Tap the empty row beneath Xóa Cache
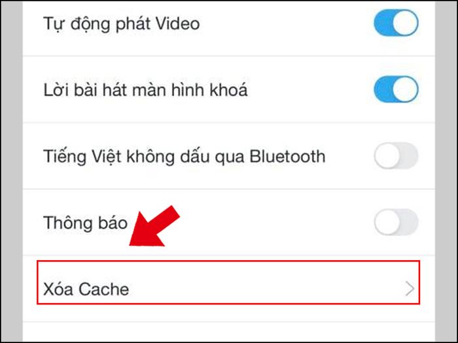This screenshot has width=458, height=343. pos(229,332)
